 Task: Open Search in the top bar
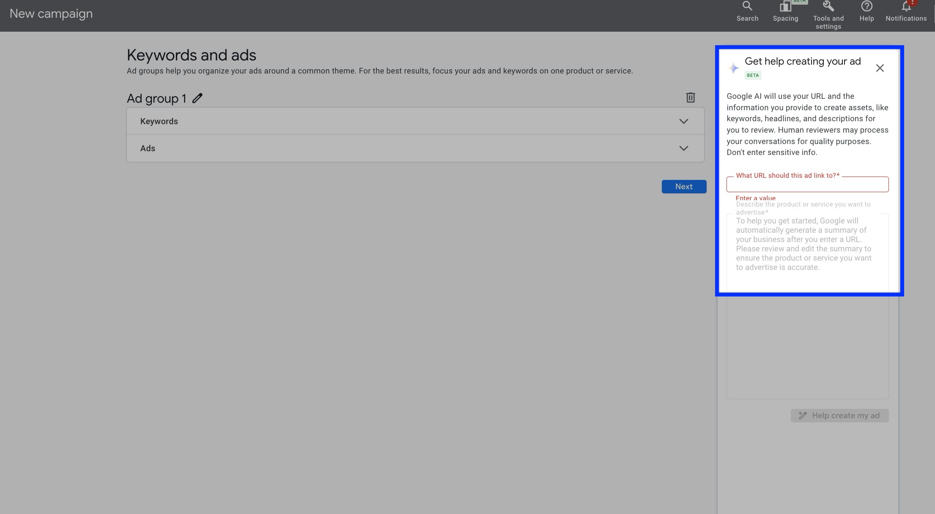point(747,12)
